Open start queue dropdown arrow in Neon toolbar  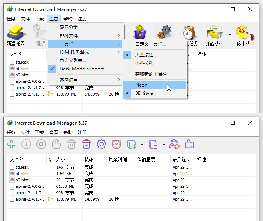[x=142, y=144]
